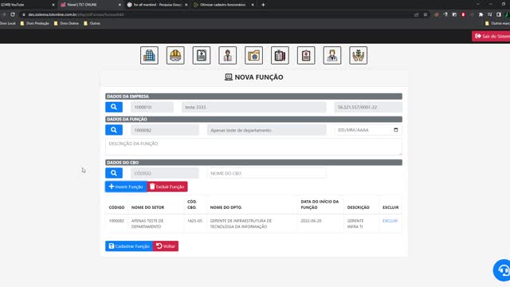The height and width of the screenshot is (287, 510).
Task: Click Inserir Função button
Action: tap(126, 187)
